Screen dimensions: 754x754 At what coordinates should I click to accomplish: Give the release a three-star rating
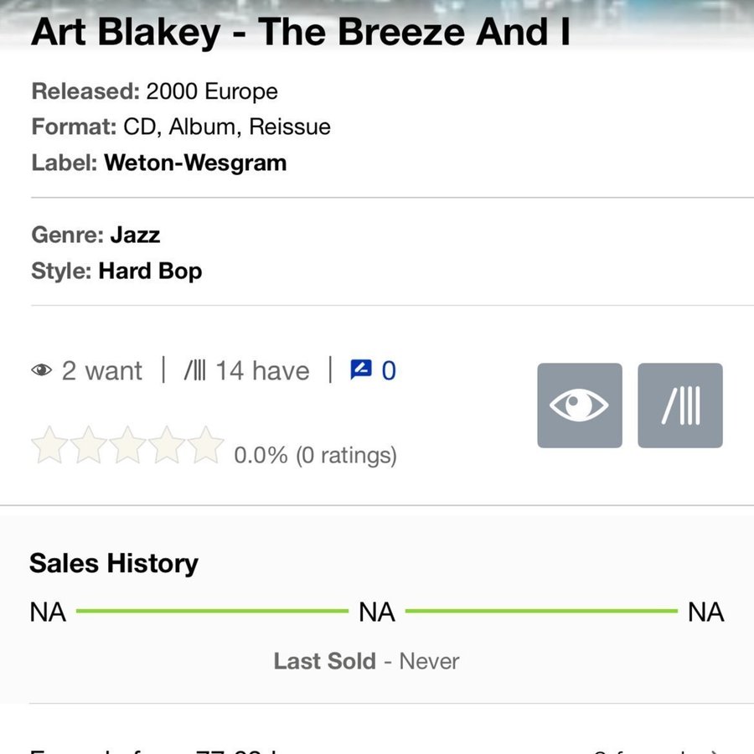(127, 445)
